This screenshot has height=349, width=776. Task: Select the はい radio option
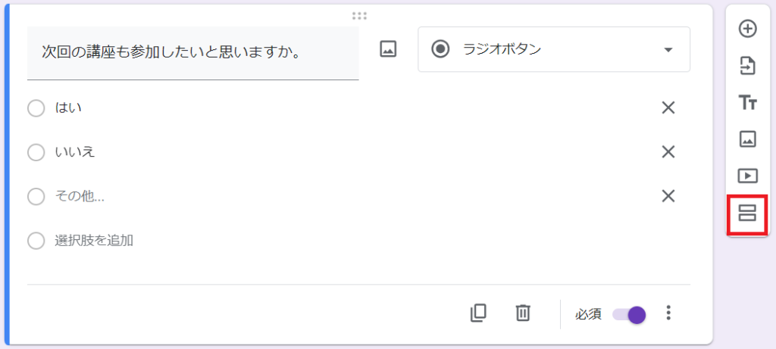tap(36, 108)
